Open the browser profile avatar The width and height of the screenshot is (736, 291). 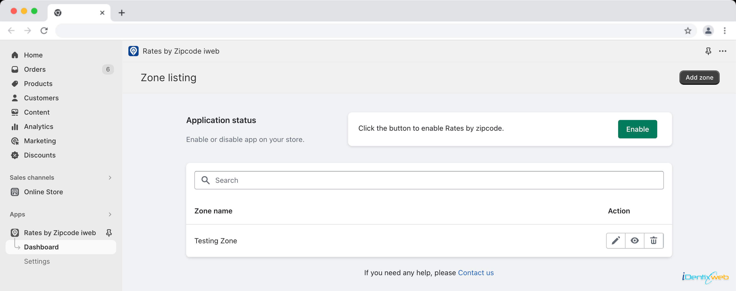pos(708,31)
